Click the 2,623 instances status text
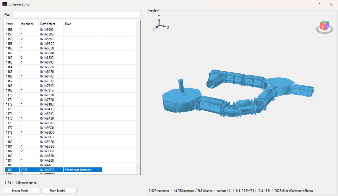 [x=159, y=191]
